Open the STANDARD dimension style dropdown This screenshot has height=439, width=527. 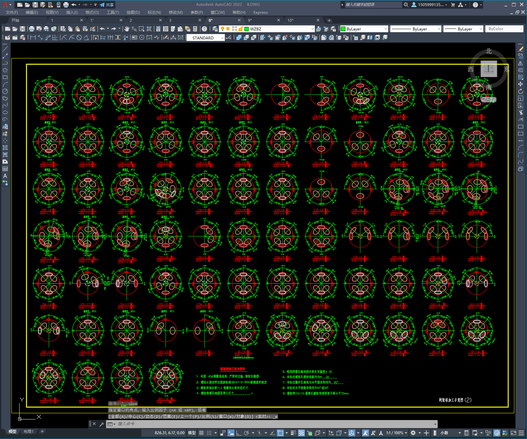(x=222, y=38)
